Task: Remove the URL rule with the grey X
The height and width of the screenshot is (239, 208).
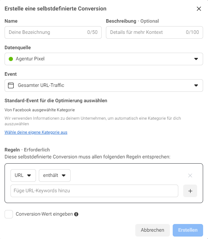Action: click(x=190, y=175)
